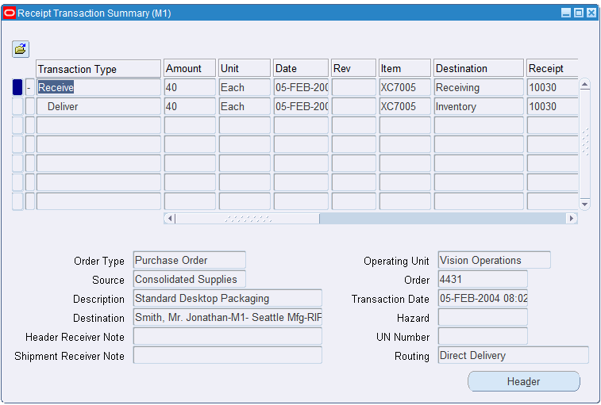Click the horizontal scrollbar thumb
This screenshot has width=601, height=405.
click(247, 219)
